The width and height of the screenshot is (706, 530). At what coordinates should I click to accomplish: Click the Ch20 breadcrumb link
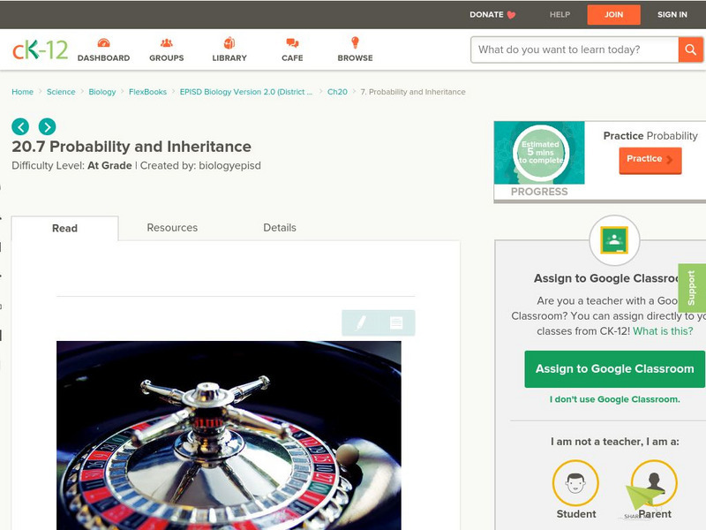tap(337, 92)
